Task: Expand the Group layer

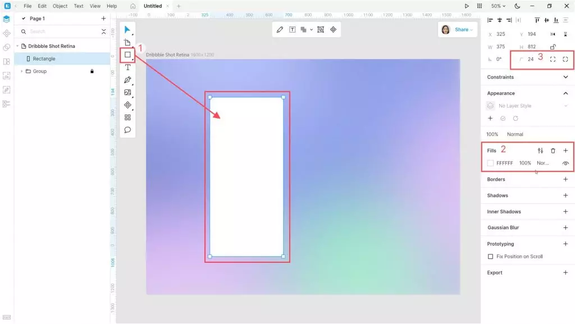Action: 22,71
